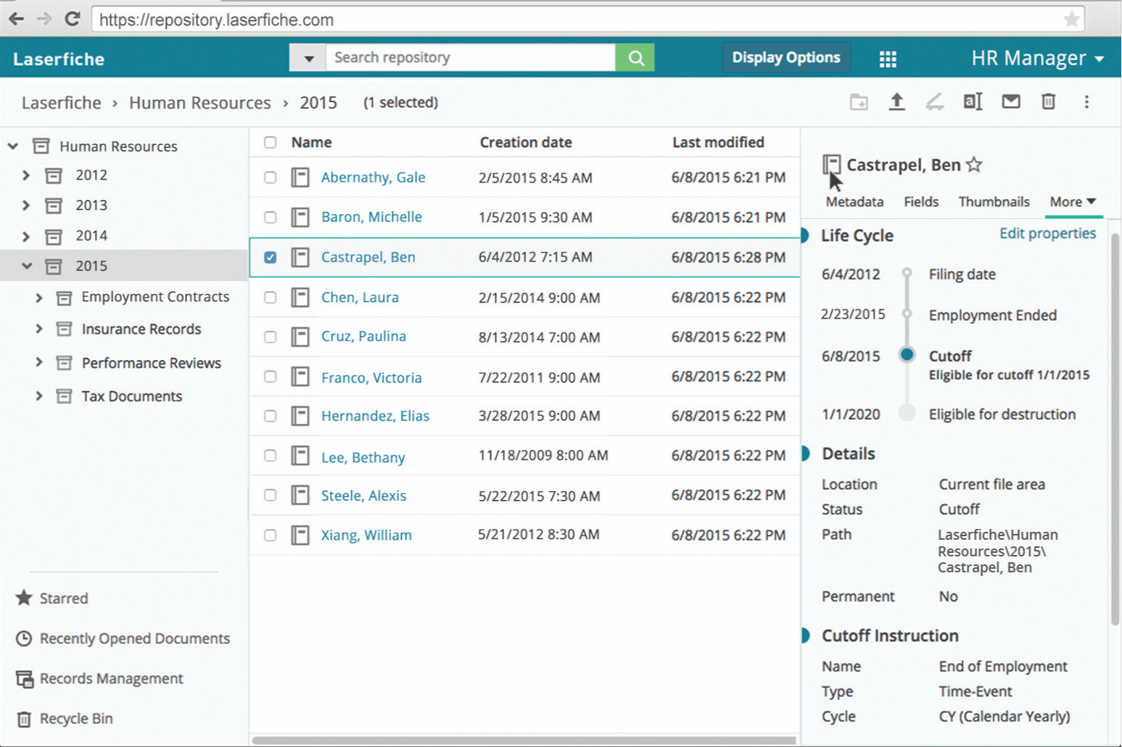
Task: Check the Baron, Michelle checkbox
Action: (270, 217)
